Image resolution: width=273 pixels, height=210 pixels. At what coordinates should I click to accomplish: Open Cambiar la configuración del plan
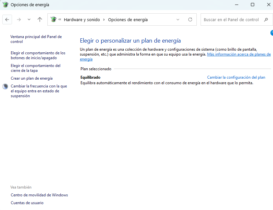coord(236,77)
